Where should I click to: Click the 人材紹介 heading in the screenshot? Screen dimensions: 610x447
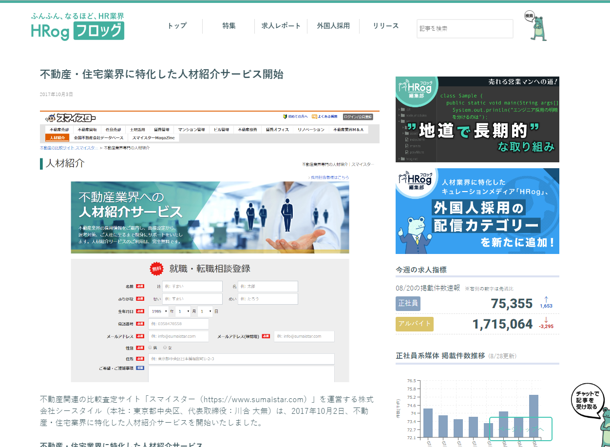(65, 163)
